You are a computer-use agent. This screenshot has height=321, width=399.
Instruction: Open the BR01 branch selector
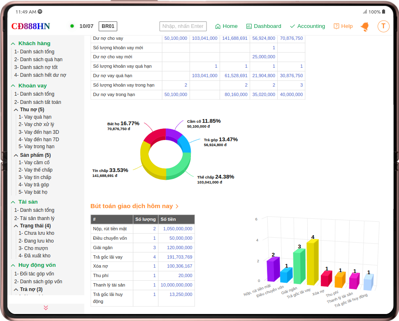point(108,26)
